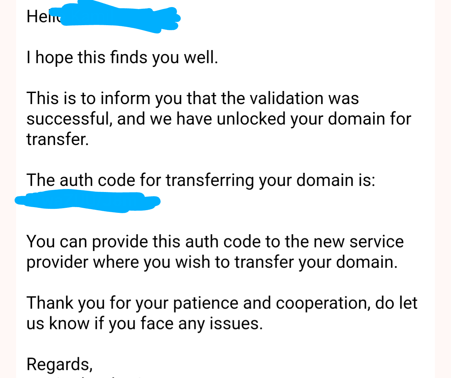This screenshot has width=451, height=378.
Task: Click the word "validation"
Action: pyautogui.click(x=286, y=98)
